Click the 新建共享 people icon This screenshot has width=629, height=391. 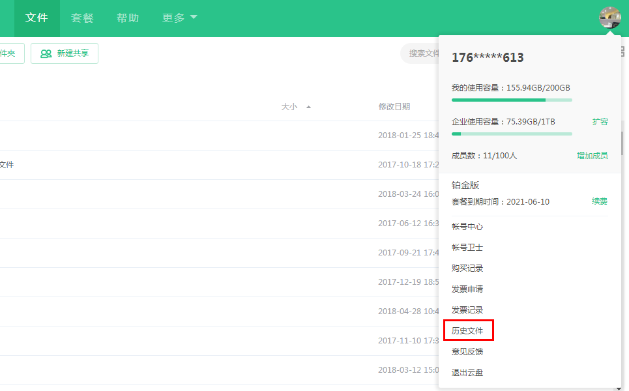click(44, 53)
